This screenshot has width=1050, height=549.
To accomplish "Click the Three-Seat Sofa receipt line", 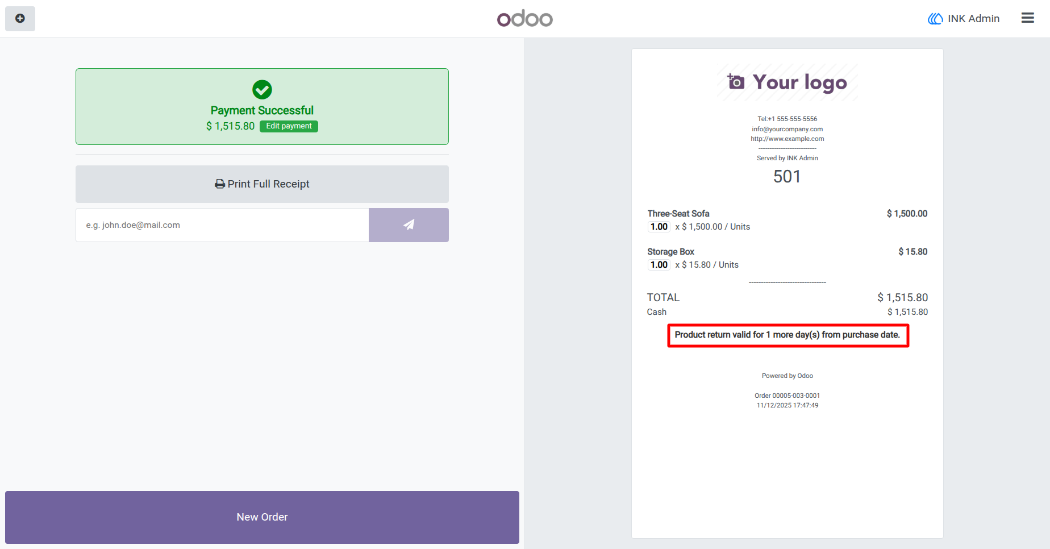I will [787, 220].
